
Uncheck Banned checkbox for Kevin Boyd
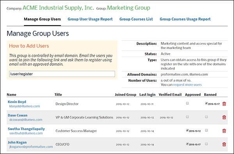tap(206, 103)
